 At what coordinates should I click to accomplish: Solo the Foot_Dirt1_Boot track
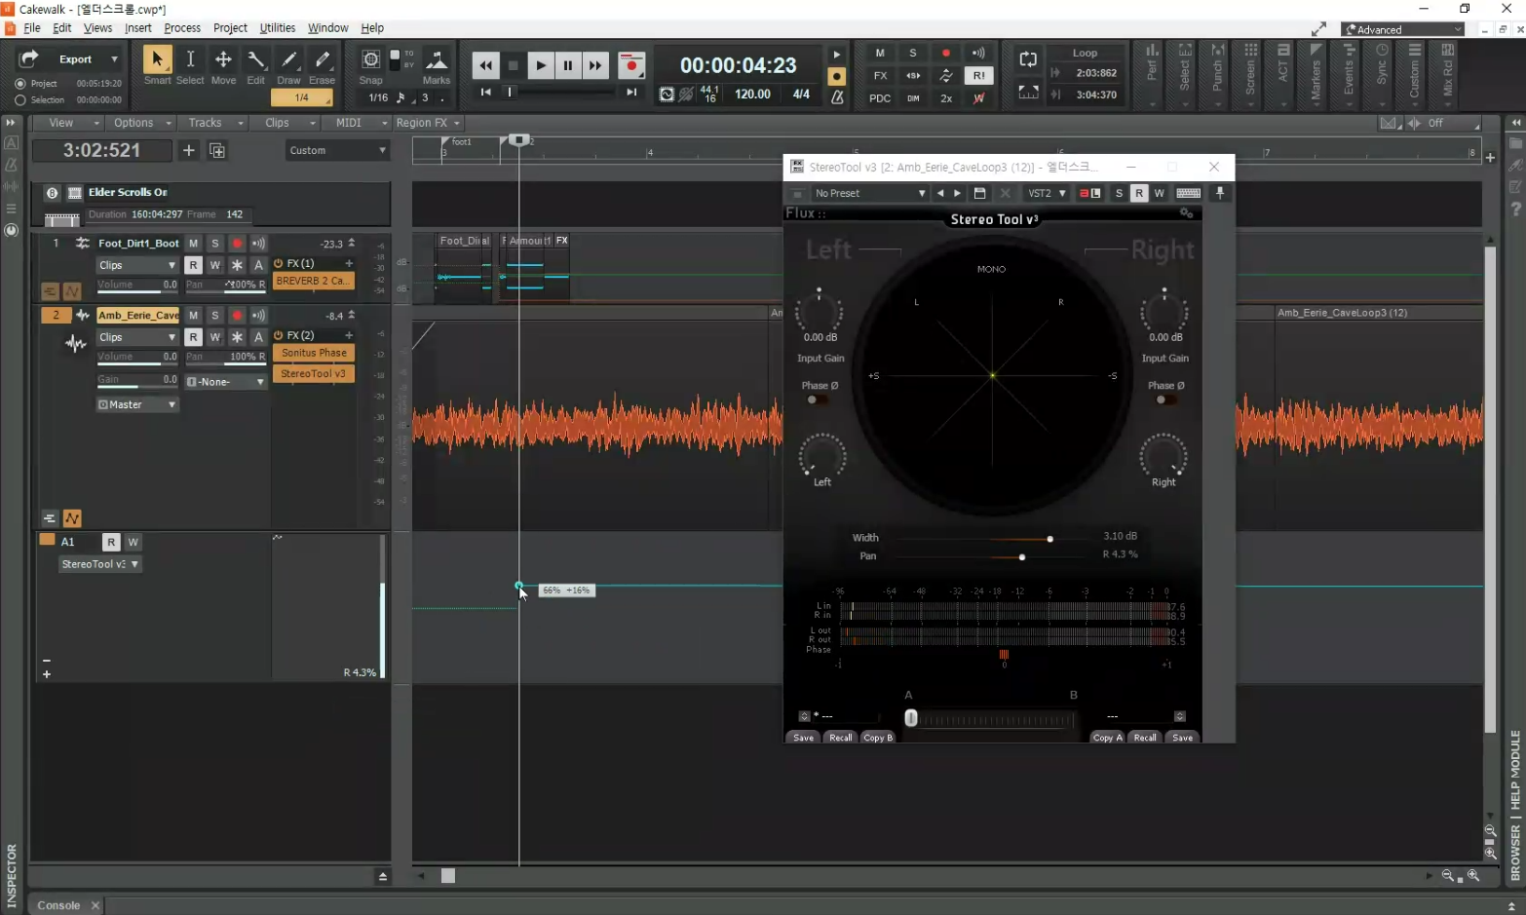tap(214, 244)
